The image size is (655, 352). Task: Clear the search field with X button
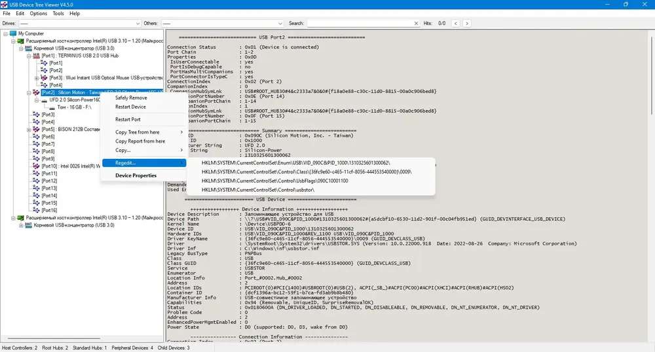[x=416, y=24]
